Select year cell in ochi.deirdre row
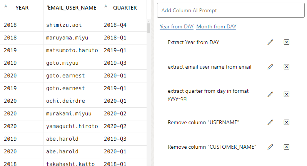The width and height of the screenshot is (307, 166). (22, 101)
